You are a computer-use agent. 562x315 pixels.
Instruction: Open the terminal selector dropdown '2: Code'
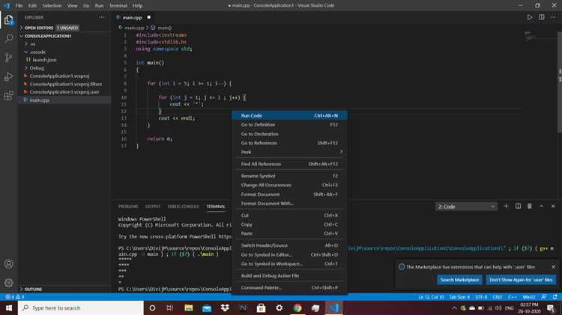point(466,207)
